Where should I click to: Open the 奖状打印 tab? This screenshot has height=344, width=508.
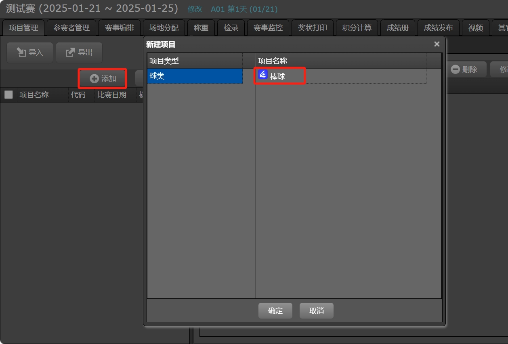pyautogui.click(x=312, y=28)
